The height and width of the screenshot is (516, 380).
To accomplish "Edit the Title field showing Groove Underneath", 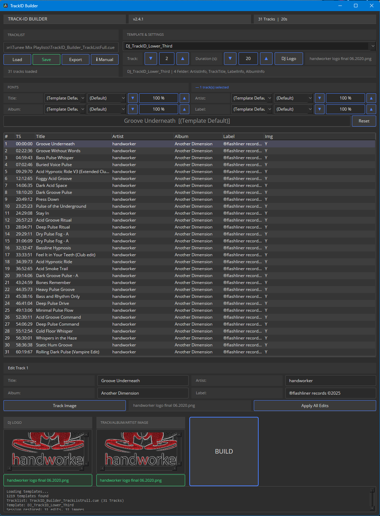I will pyautogui.click(x=142, y=380).
